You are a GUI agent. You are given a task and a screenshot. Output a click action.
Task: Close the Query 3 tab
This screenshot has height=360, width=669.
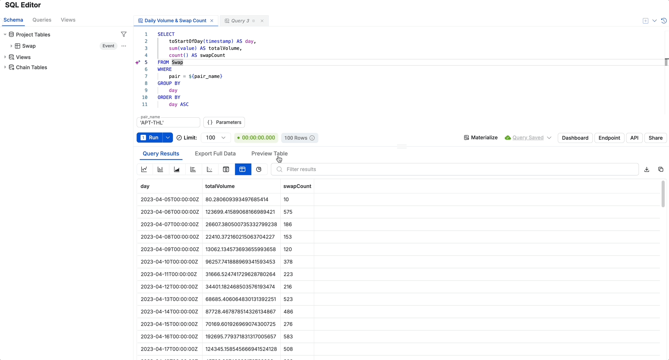pyautogui.click(x=262, y=21)
